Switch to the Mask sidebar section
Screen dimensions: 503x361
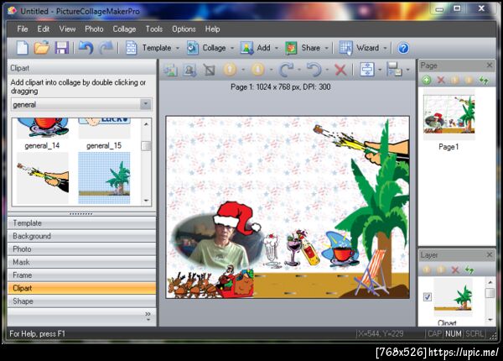point(82,262)
